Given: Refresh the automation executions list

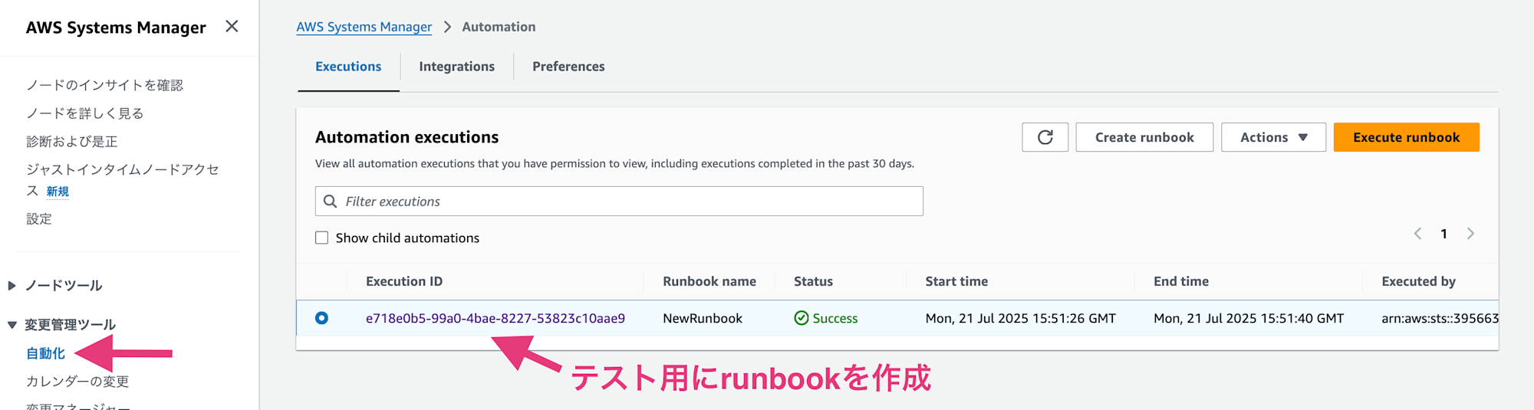Looking at the screenshot, I should [1045, 137].
